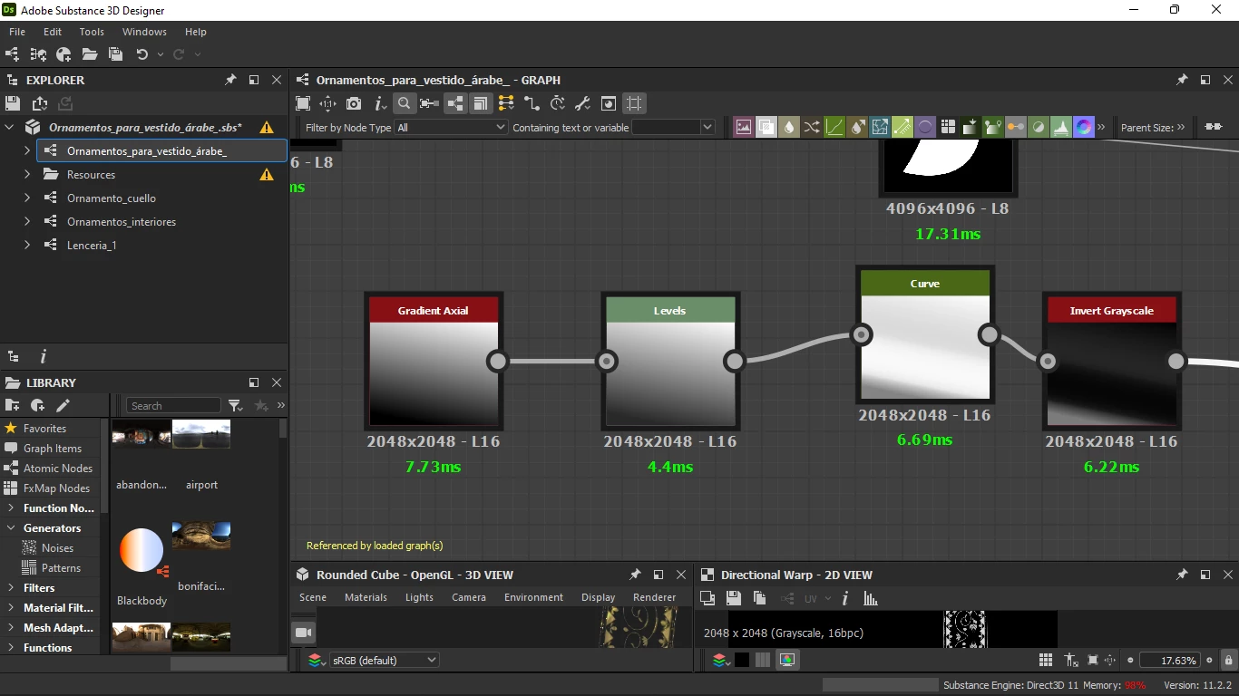Toggle the graph search magnifier tool

[405, 103]
